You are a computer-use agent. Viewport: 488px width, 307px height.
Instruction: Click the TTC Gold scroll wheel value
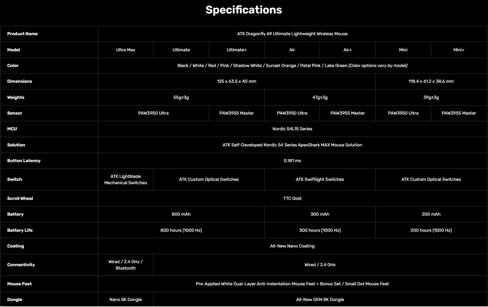pyautogui.click(x=292, y=198)
